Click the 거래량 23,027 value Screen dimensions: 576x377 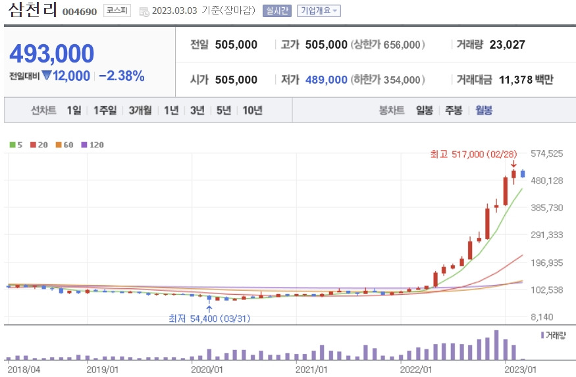[508, 45]
